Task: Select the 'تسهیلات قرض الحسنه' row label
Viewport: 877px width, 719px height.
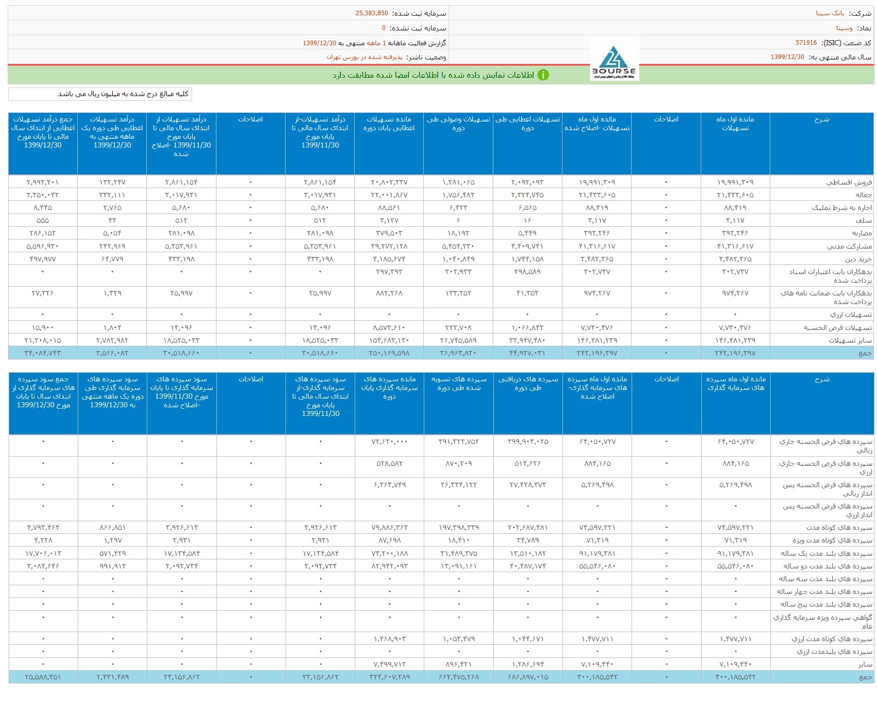Action: 838,327
